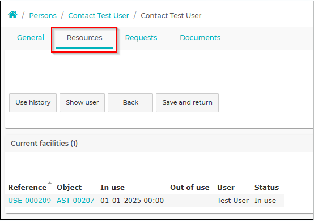Open the Persons breadcrumb link
This screenshot has width=314, height=221.
coord(43,16)
